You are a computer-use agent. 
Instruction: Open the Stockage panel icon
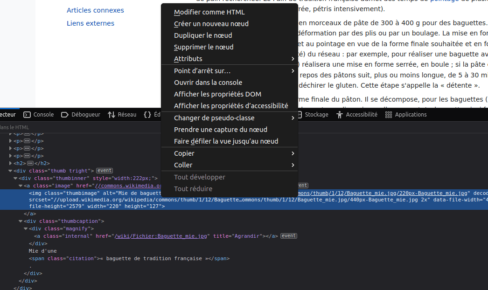coord(300,115)
